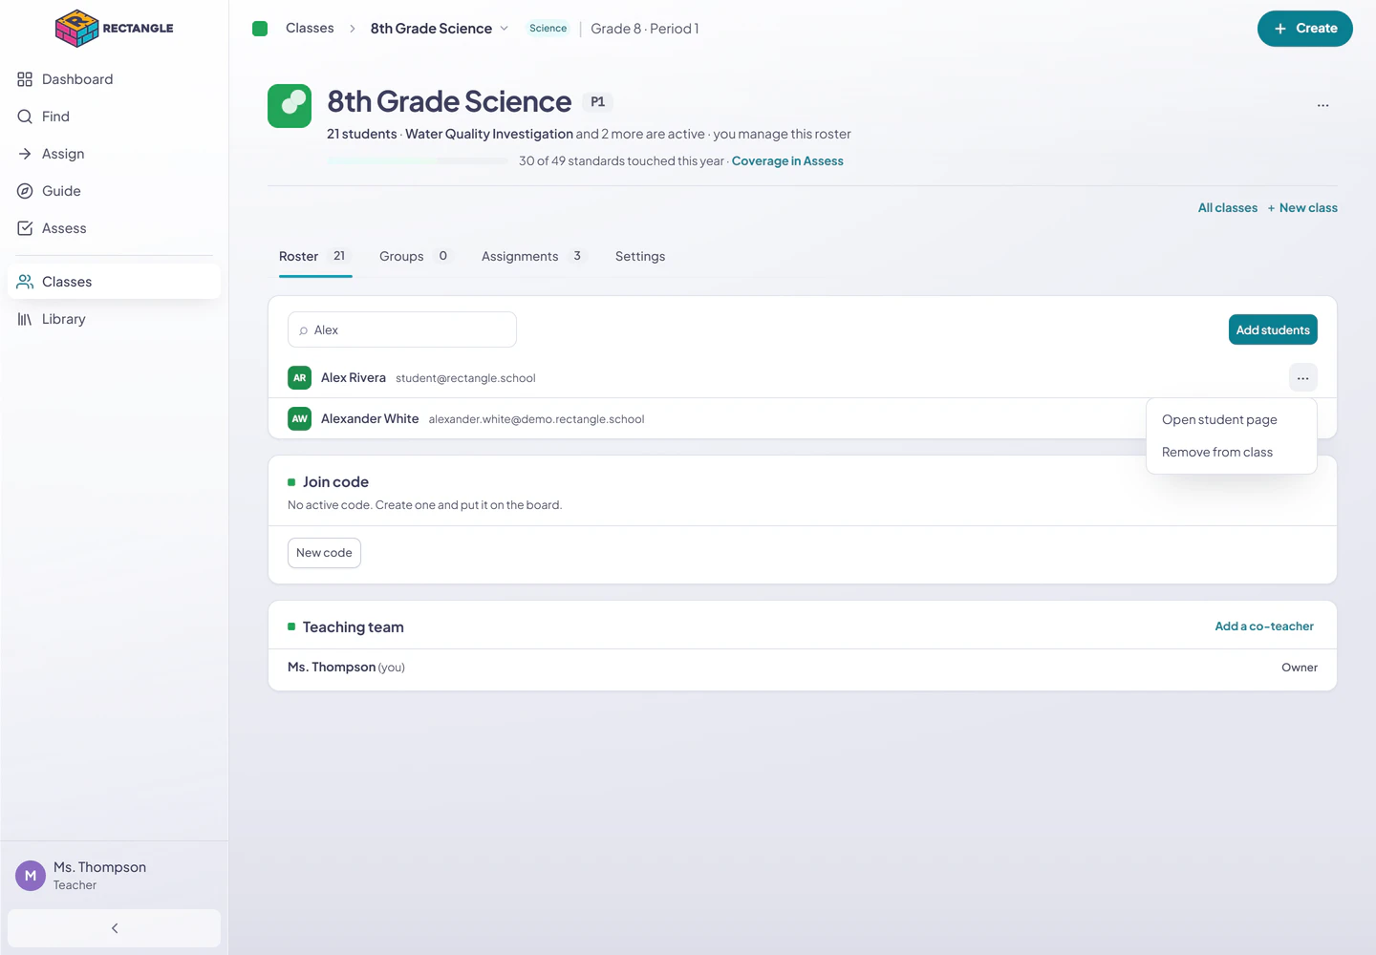Open the Coverage in Assess link
1376x955 pixels.
pyautogui.click(x=787, y=161)
